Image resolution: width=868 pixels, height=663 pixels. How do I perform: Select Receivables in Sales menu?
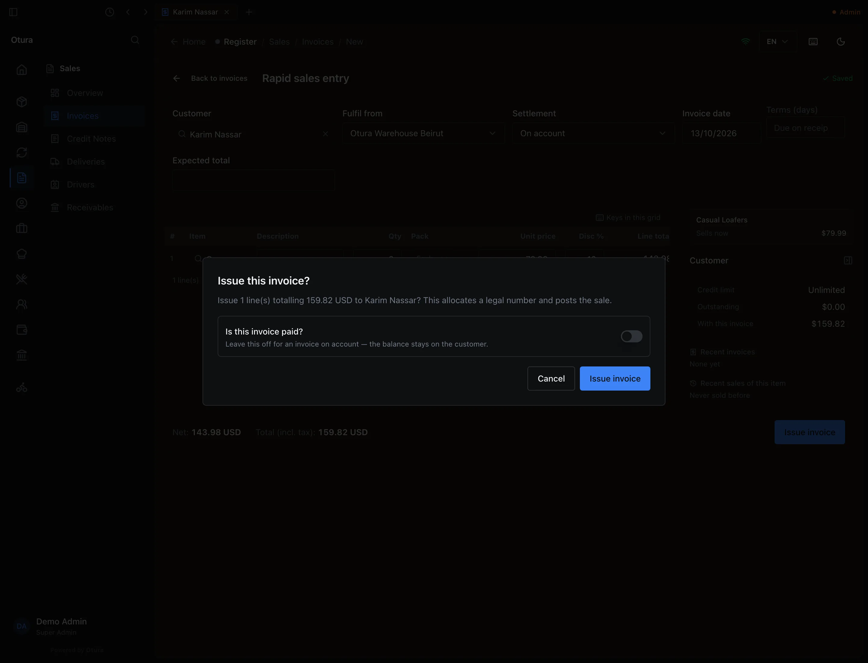tap(94, 208)
